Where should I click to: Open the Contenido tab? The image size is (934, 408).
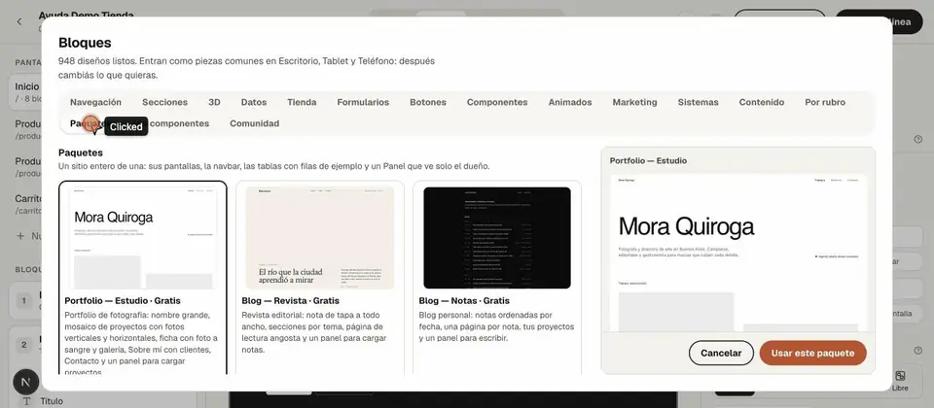761,102
